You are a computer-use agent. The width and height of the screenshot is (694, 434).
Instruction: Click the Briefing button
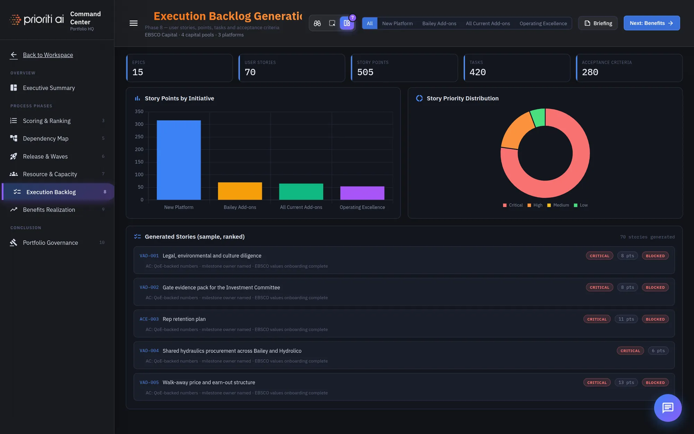click(598, 23)
